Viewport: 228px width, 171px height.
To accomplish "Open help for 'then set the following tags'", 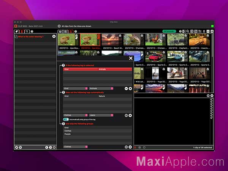I will pyautogui.click(x=63, y=92).
